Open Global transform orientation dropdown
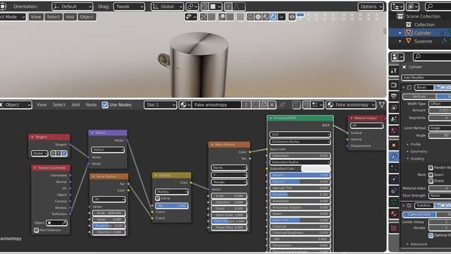Image resolution: width=451 pixels, height=254 pixels. point(167,6)
